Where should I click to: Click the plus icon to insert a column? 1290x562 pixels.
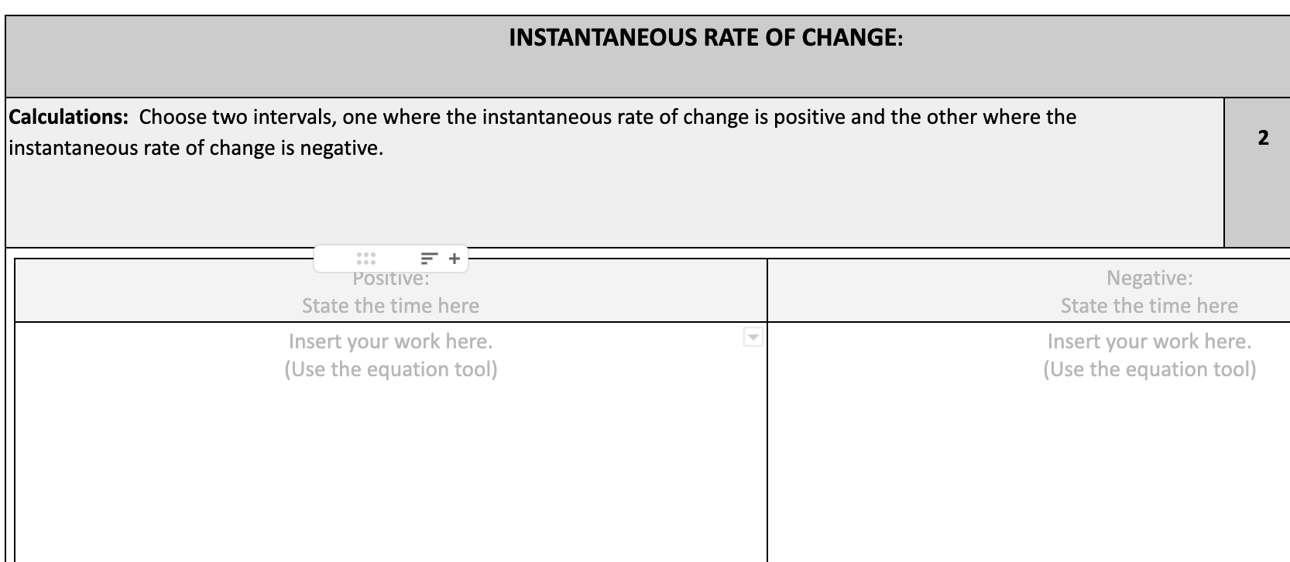(455, 259)
